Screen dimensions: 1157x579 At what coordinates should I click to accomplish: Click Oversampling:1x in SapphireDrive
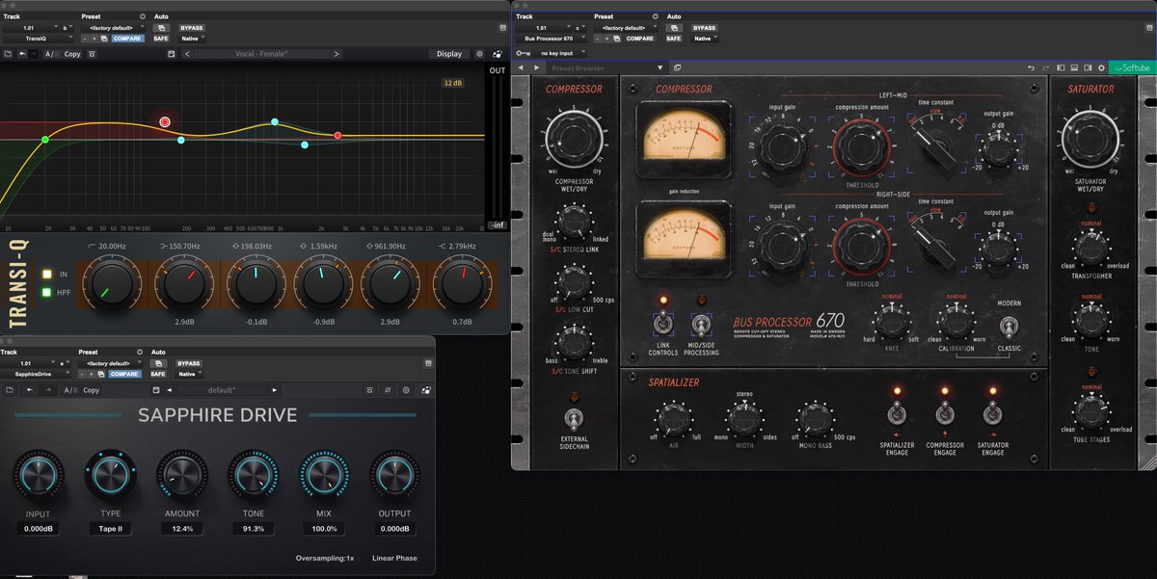point(325,558)
